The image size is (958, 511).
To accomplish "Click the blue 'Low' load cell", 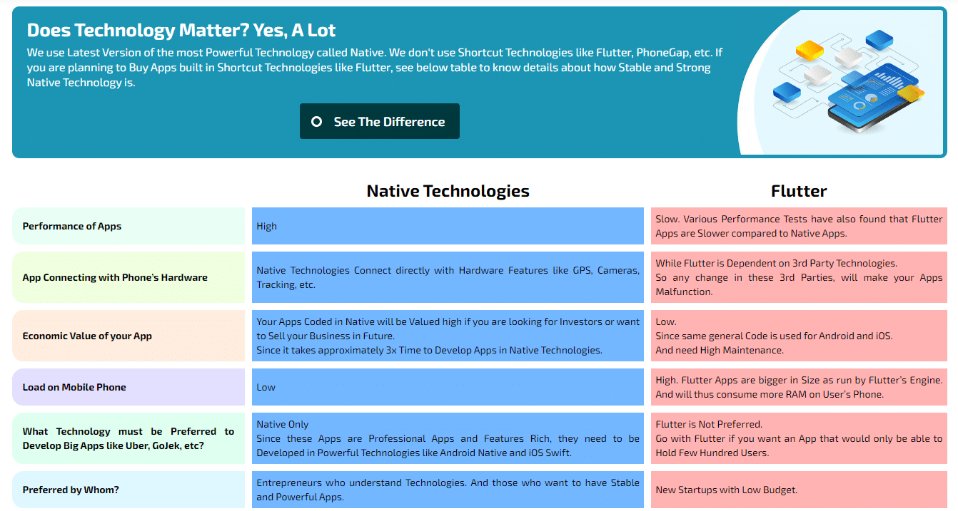I will (x=448, y=387).
